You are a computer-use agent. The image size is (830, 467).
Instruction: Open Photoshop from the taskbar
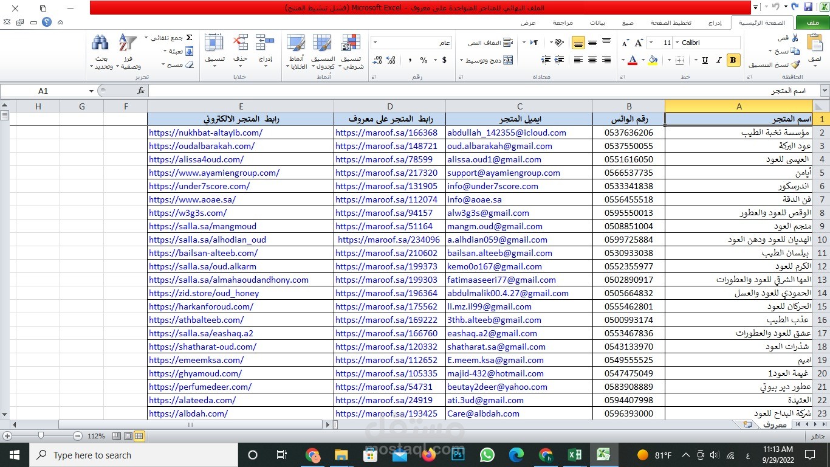[x=458, y=455]
